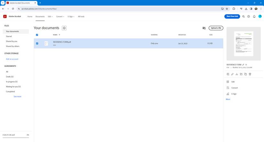Open notifications with the bell icon

(x=254, y=16)
